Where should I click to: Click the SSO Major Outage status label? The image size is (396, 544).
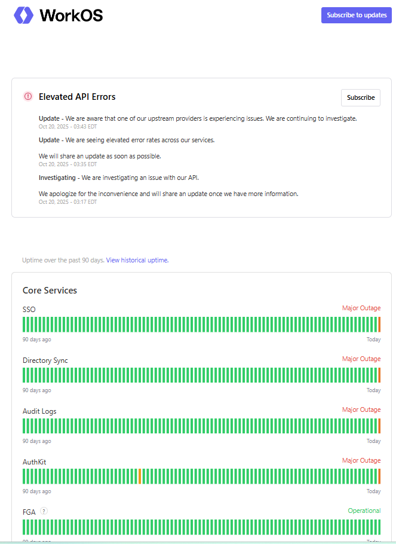(361, 308)
